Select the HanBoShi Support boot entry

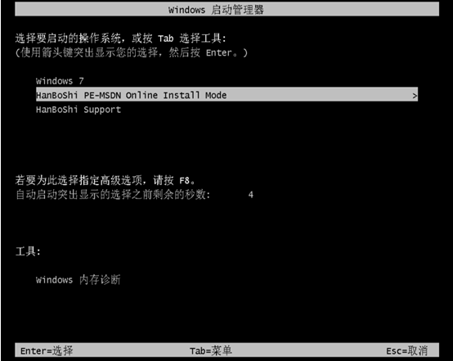coord(78,110)
